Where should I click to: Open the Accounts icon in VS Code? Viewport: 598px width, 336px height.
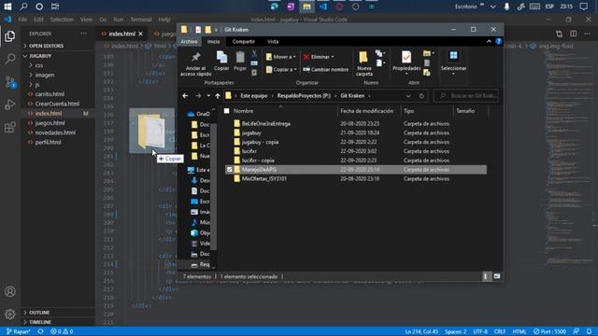[10, 291]
